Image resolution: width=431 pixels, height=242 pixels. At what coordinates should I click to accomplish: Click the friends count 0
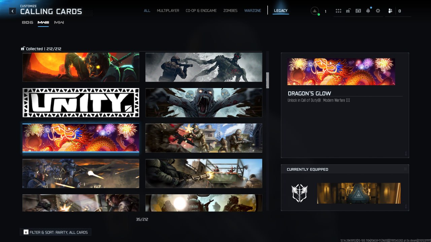400,11
